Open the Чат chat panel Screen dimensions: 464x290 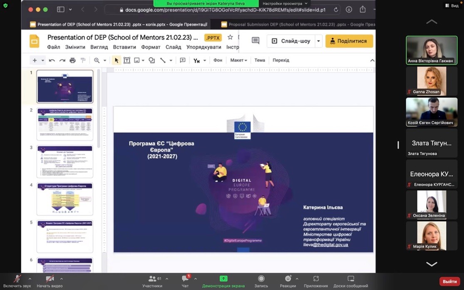tap(185, 281)
